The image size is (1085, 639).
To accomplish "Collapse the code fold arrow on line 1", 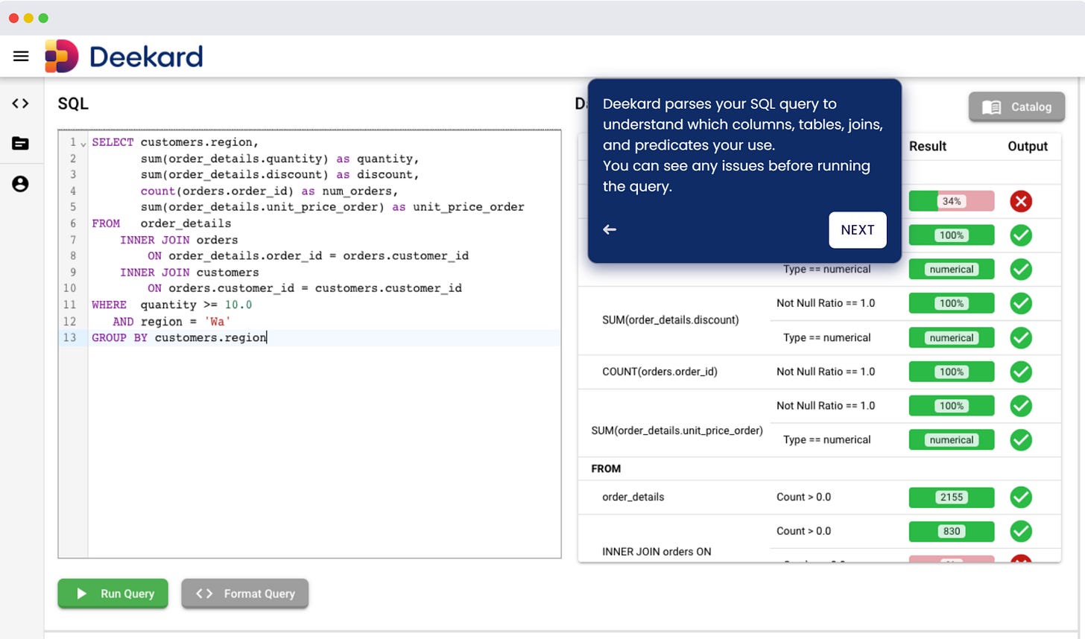I will click(x=83, y=143).
